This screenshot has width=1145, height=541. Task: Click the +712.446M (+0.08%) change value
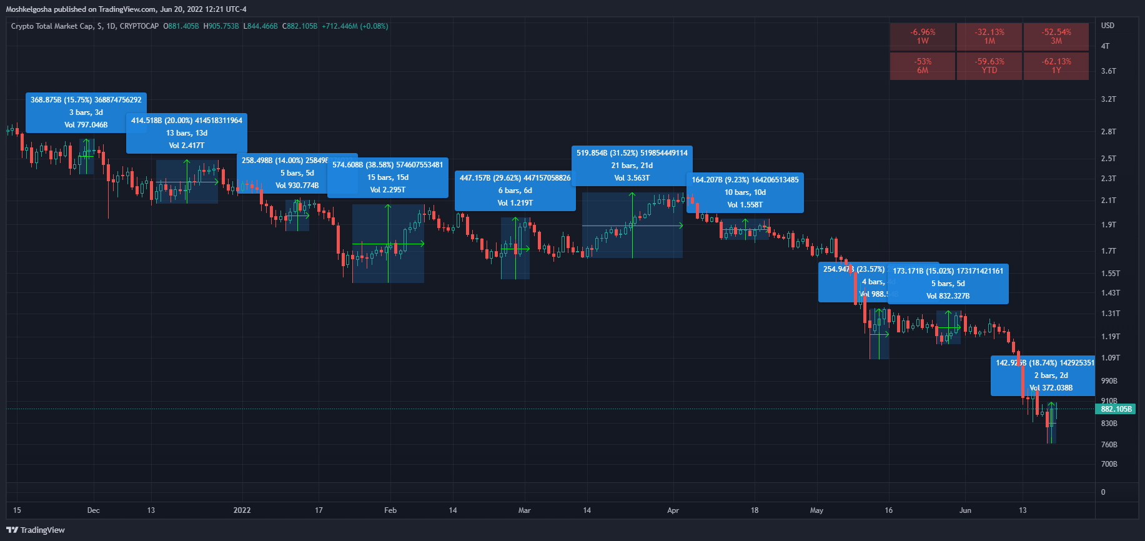pyautogui.click(x=355, y=26)
